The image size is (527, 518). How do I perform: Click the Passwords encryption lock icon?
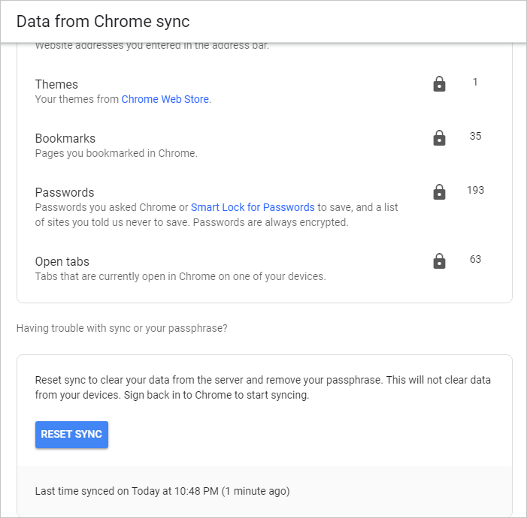440,192
